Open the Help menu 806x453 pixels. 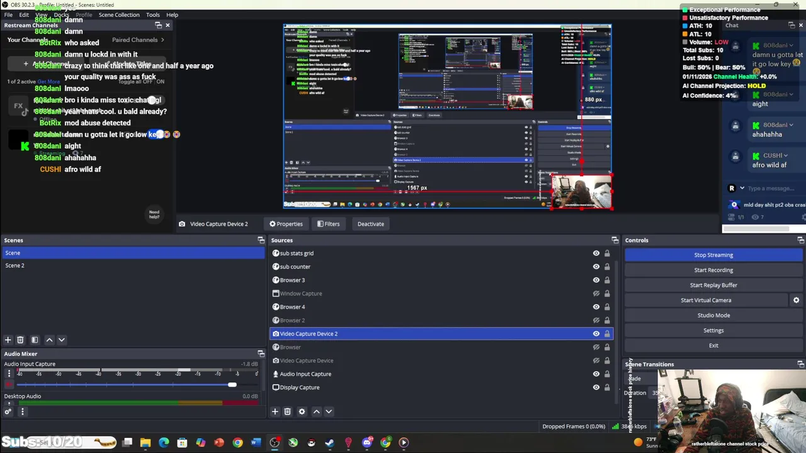172,14
